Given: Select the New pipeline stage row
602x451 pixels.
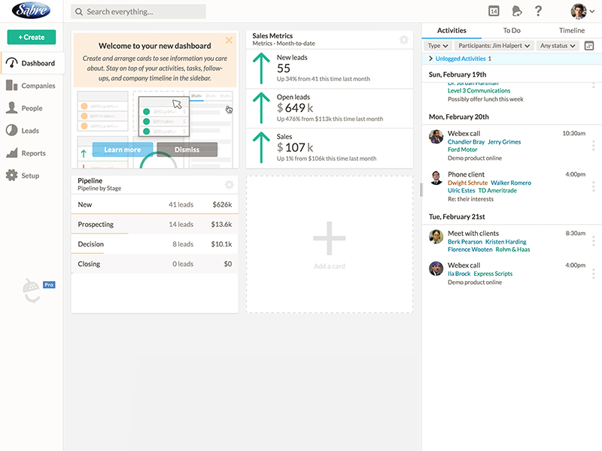Looking at the screenshot, I should [x=155, y=204].
